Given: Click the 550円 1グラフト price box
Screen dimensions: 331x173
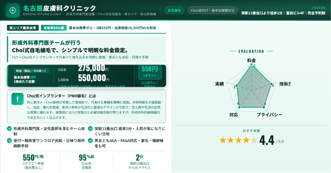Looking at the screenshot, I should [x=150, y=71].
